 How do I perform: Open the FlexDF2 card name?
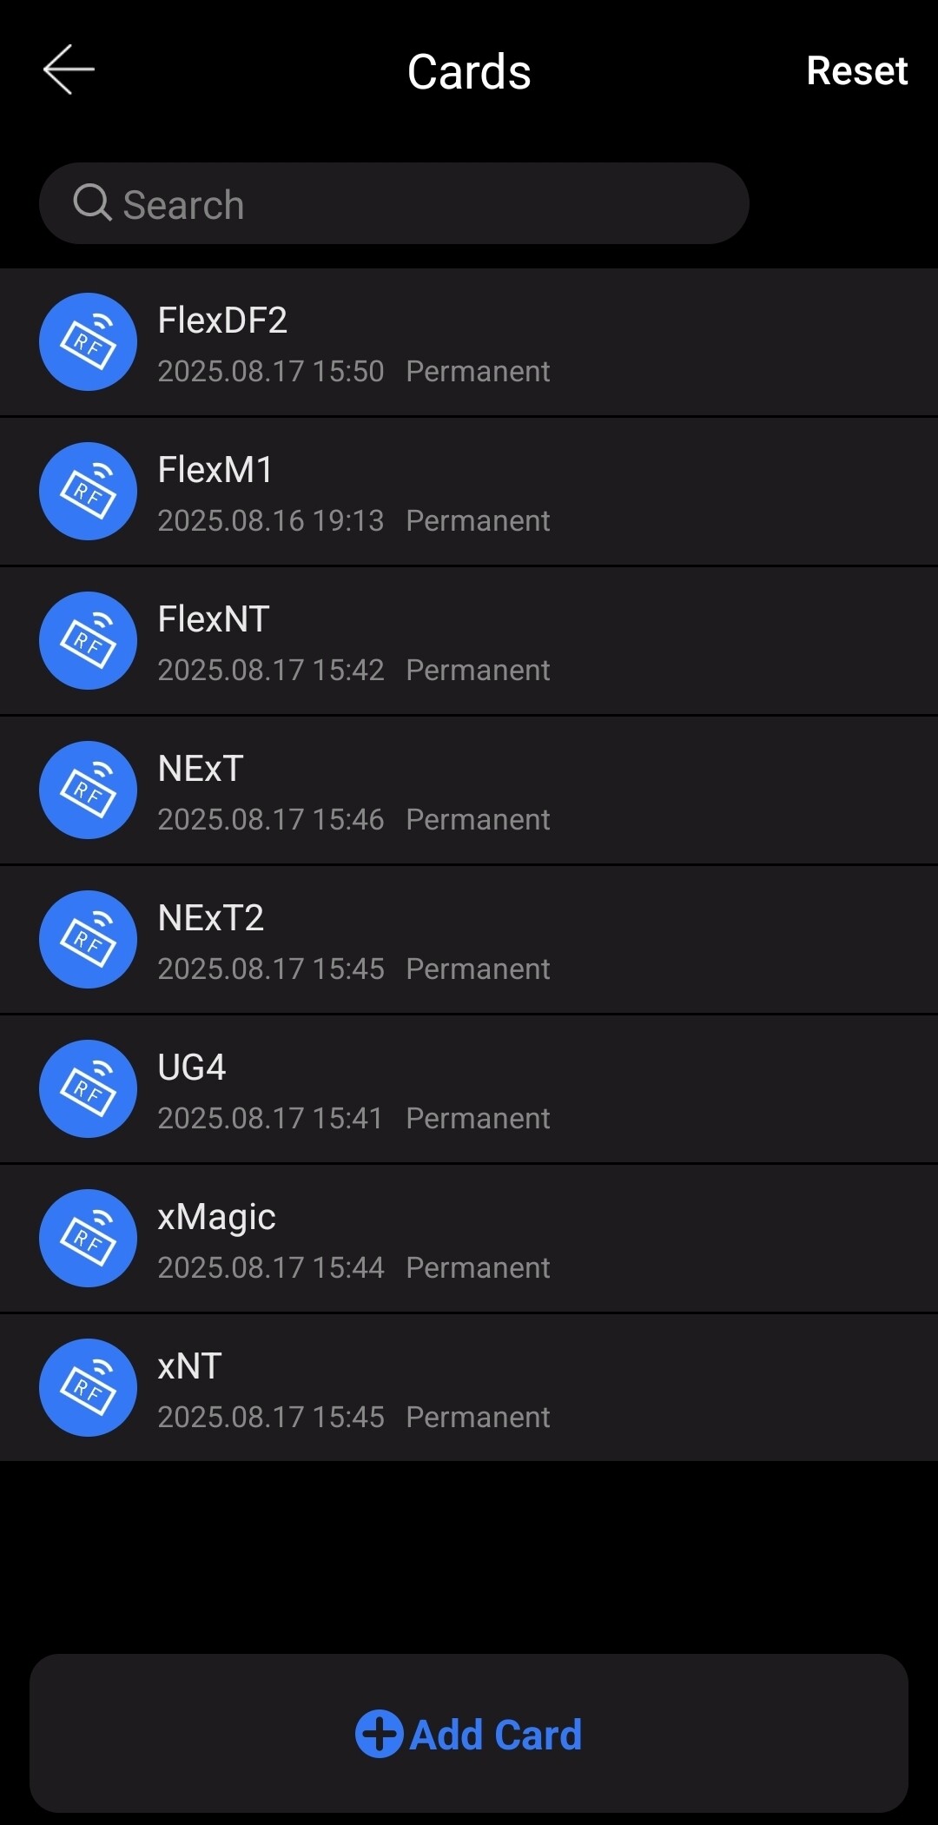point(222,321)
